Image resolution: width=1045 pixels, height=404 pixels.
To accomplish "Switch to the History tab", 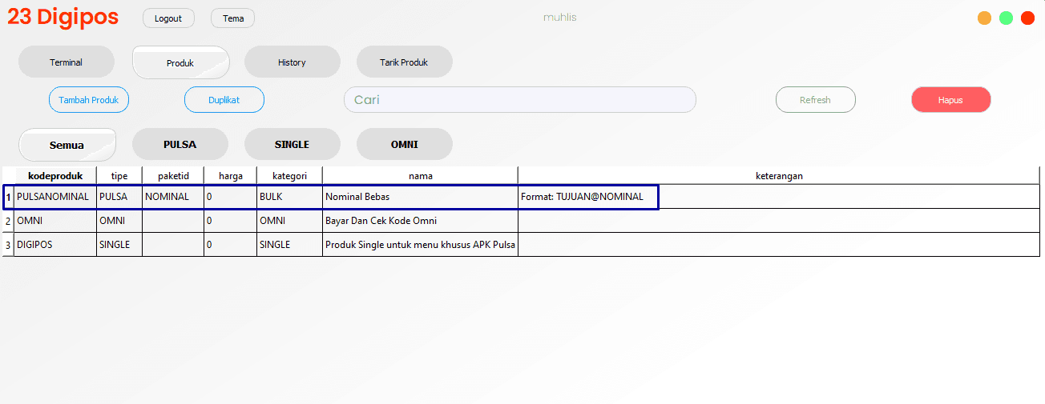I will (x=292, y=62).
